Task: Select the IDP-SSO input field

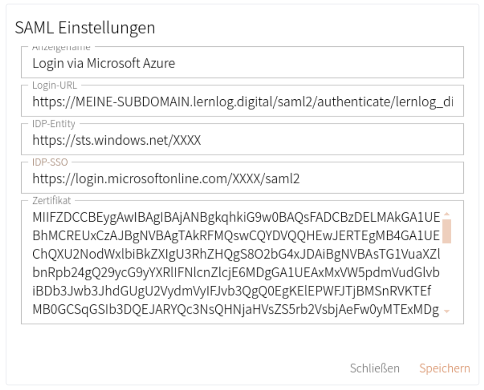Action: (x=242, y=179)
